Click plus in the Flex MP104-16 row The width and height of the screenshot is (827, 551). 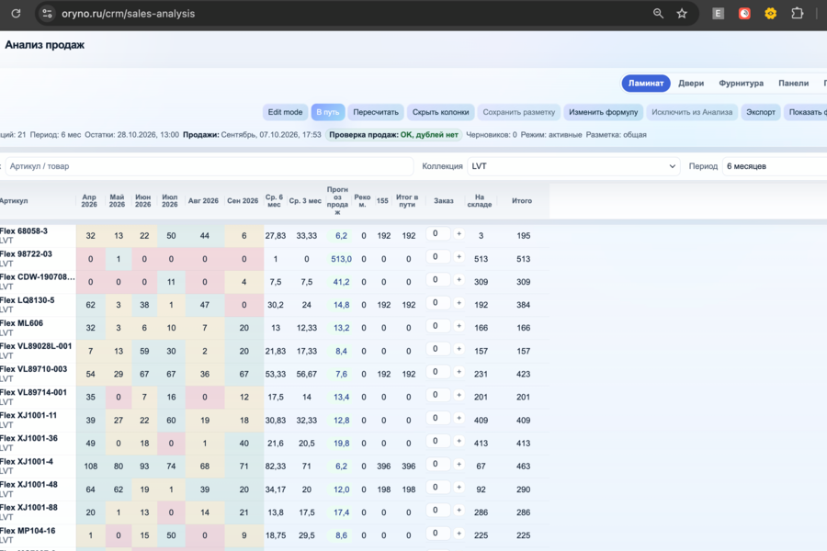pos(459,533)
